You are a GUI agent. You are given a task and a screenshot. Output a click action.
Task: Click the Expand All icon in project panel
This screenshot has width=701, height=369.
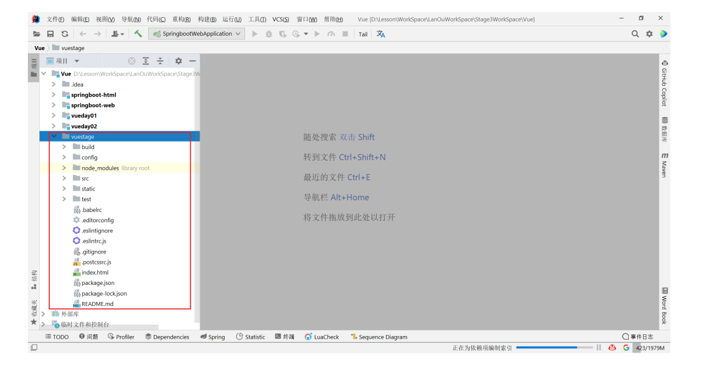pos(146,61)
